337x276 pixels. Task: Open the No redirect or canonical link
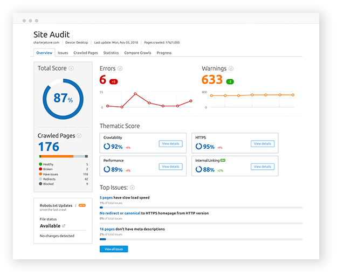tap(120, 213)
